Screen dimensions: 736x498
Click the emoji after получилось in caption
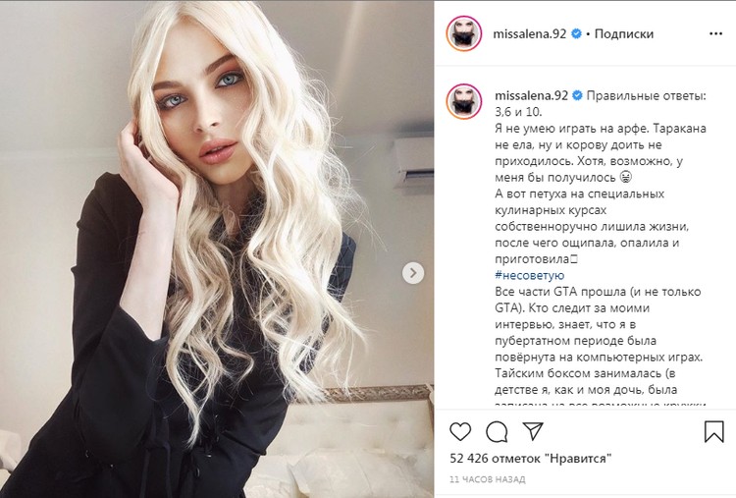(x=626, y=177)
